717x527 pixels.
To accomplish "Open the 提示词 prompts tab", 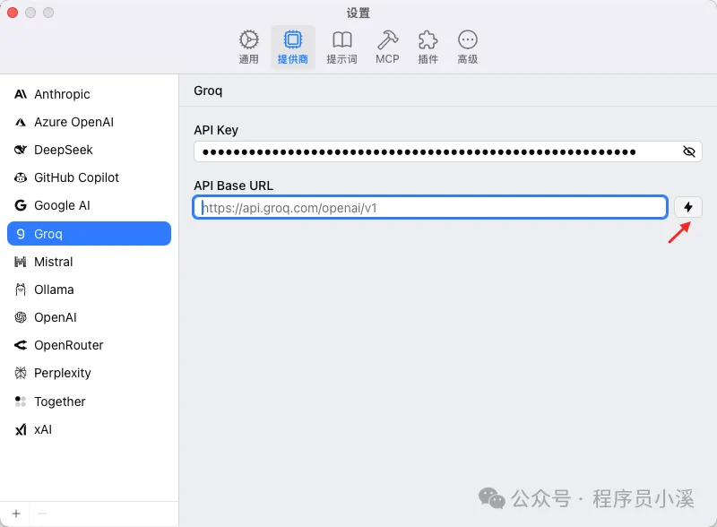I will coord(341,48).
